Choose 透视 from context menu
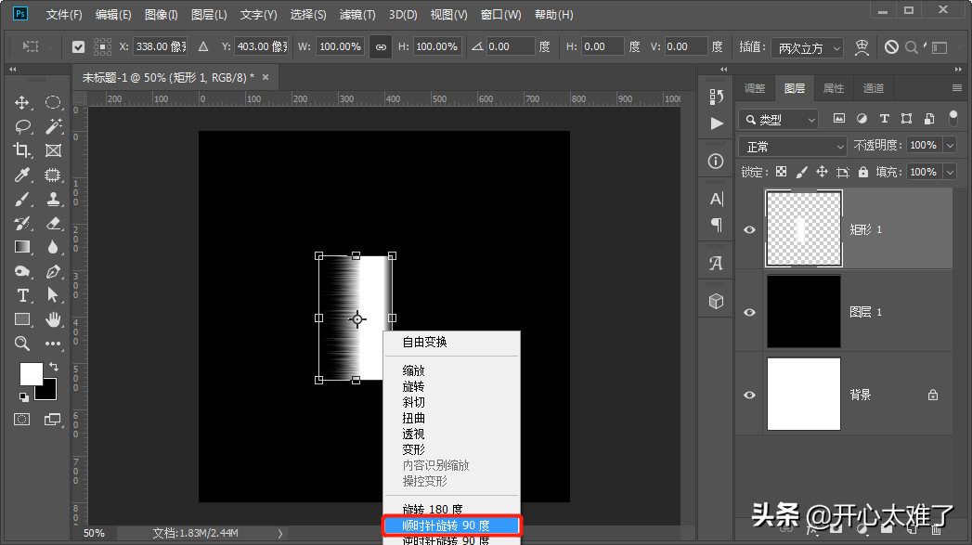Image resolution: width=972 pixels, height=545 pixels. tap(413, 434)
